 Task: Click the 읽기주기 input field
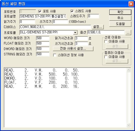(x=27, y=21)
